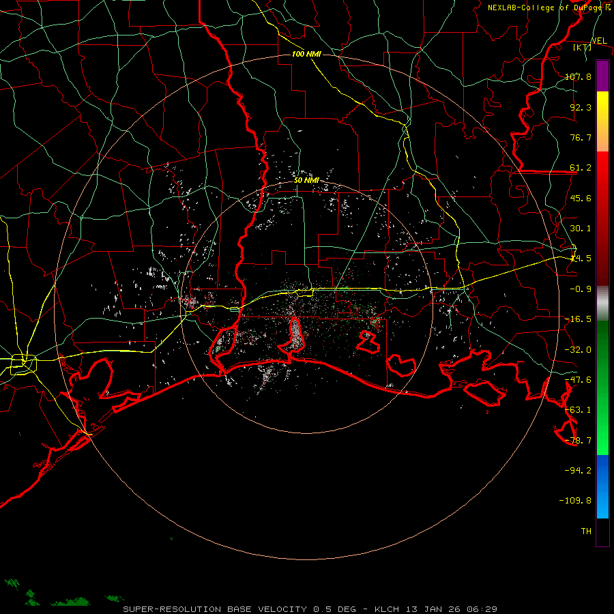614x614 pixels.
Task: Click the -94.2 velocity scale value
Action: tap(578, 470)
